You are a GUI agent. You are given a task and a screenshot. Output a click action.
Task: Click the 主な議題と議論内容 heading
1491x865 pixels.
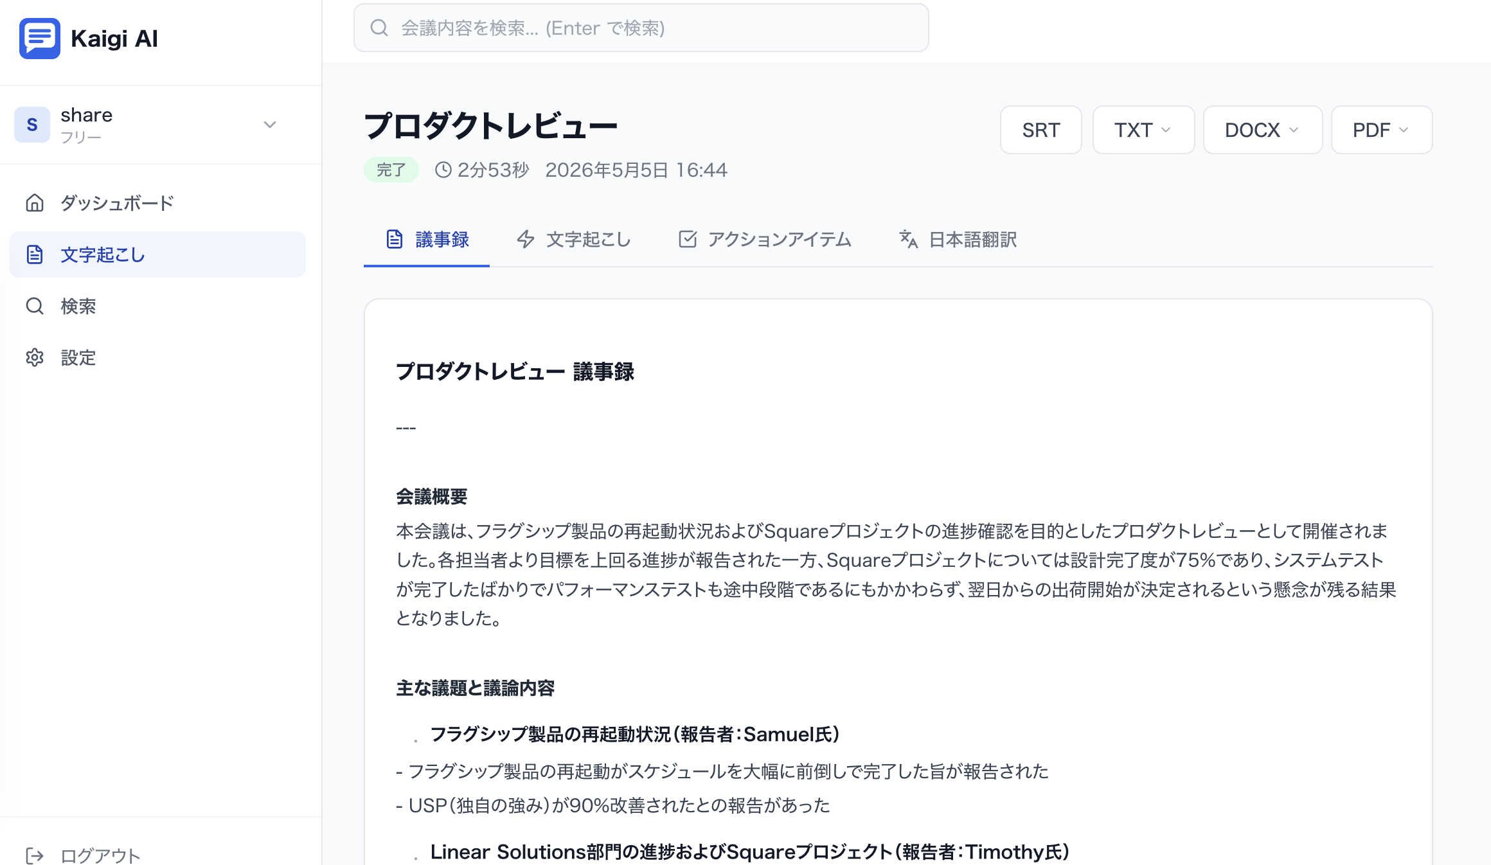click(x=476, y=688)
